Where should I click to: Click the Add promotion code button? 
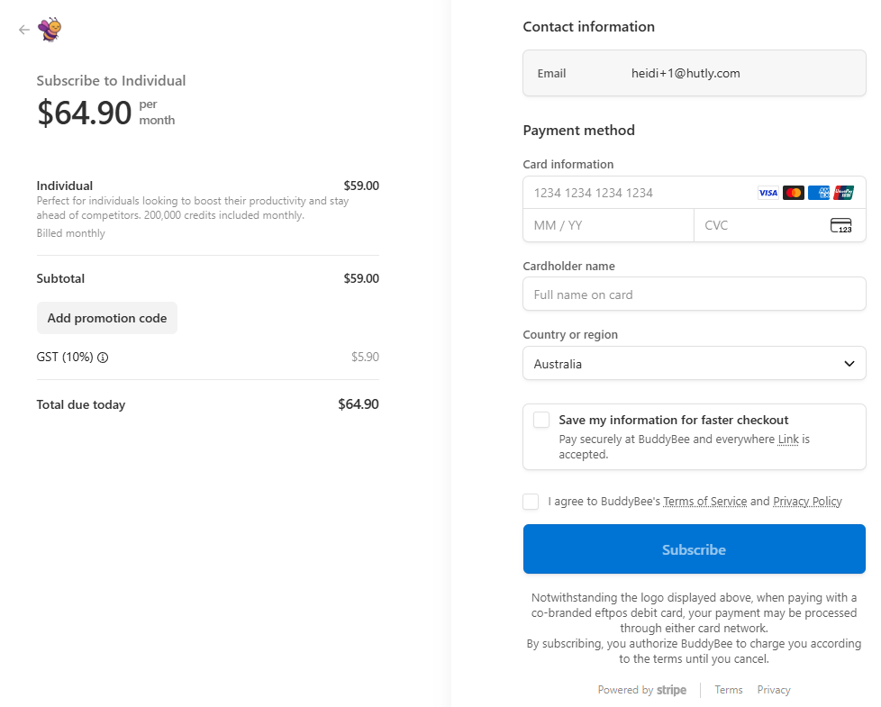pos(107,318)
